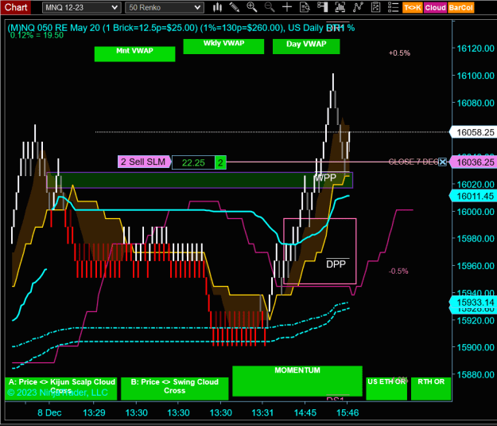This screenshot has height=426, width=497.
Task: Click the 16100.00 price axis label
Action: (475, 76)
